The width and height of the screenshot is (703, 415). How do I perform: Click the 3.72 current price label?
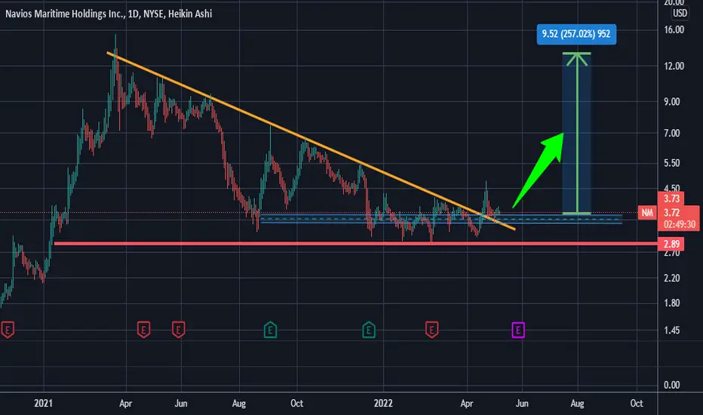(671, 213)
